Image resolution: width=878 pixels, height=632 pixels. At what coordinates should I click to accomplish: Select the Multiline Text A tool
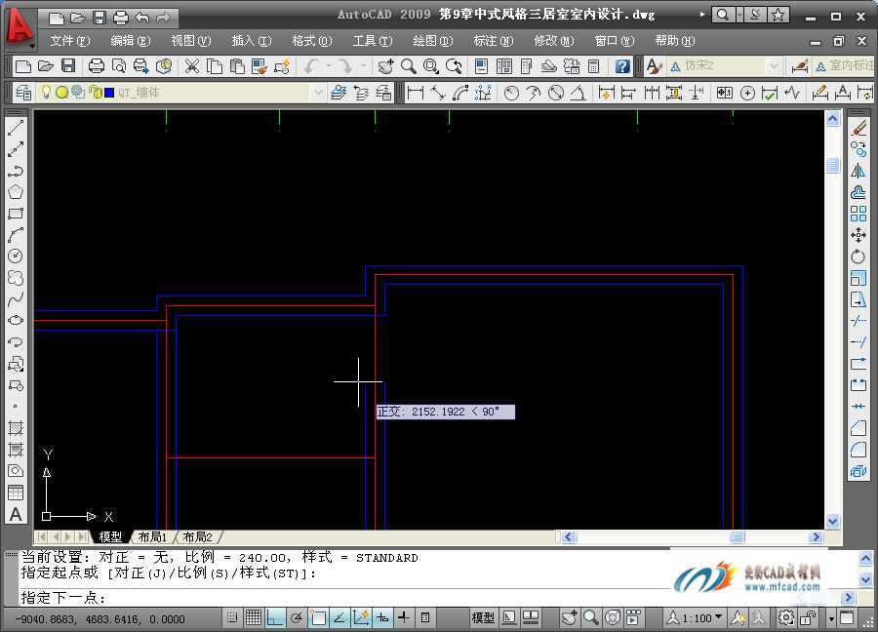(x=16, y=514)
